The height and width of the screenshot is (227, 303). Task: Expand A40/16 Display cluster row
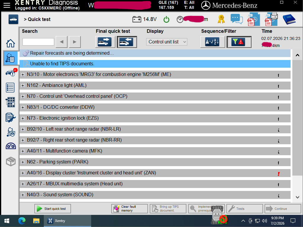(x=23, y=173)
